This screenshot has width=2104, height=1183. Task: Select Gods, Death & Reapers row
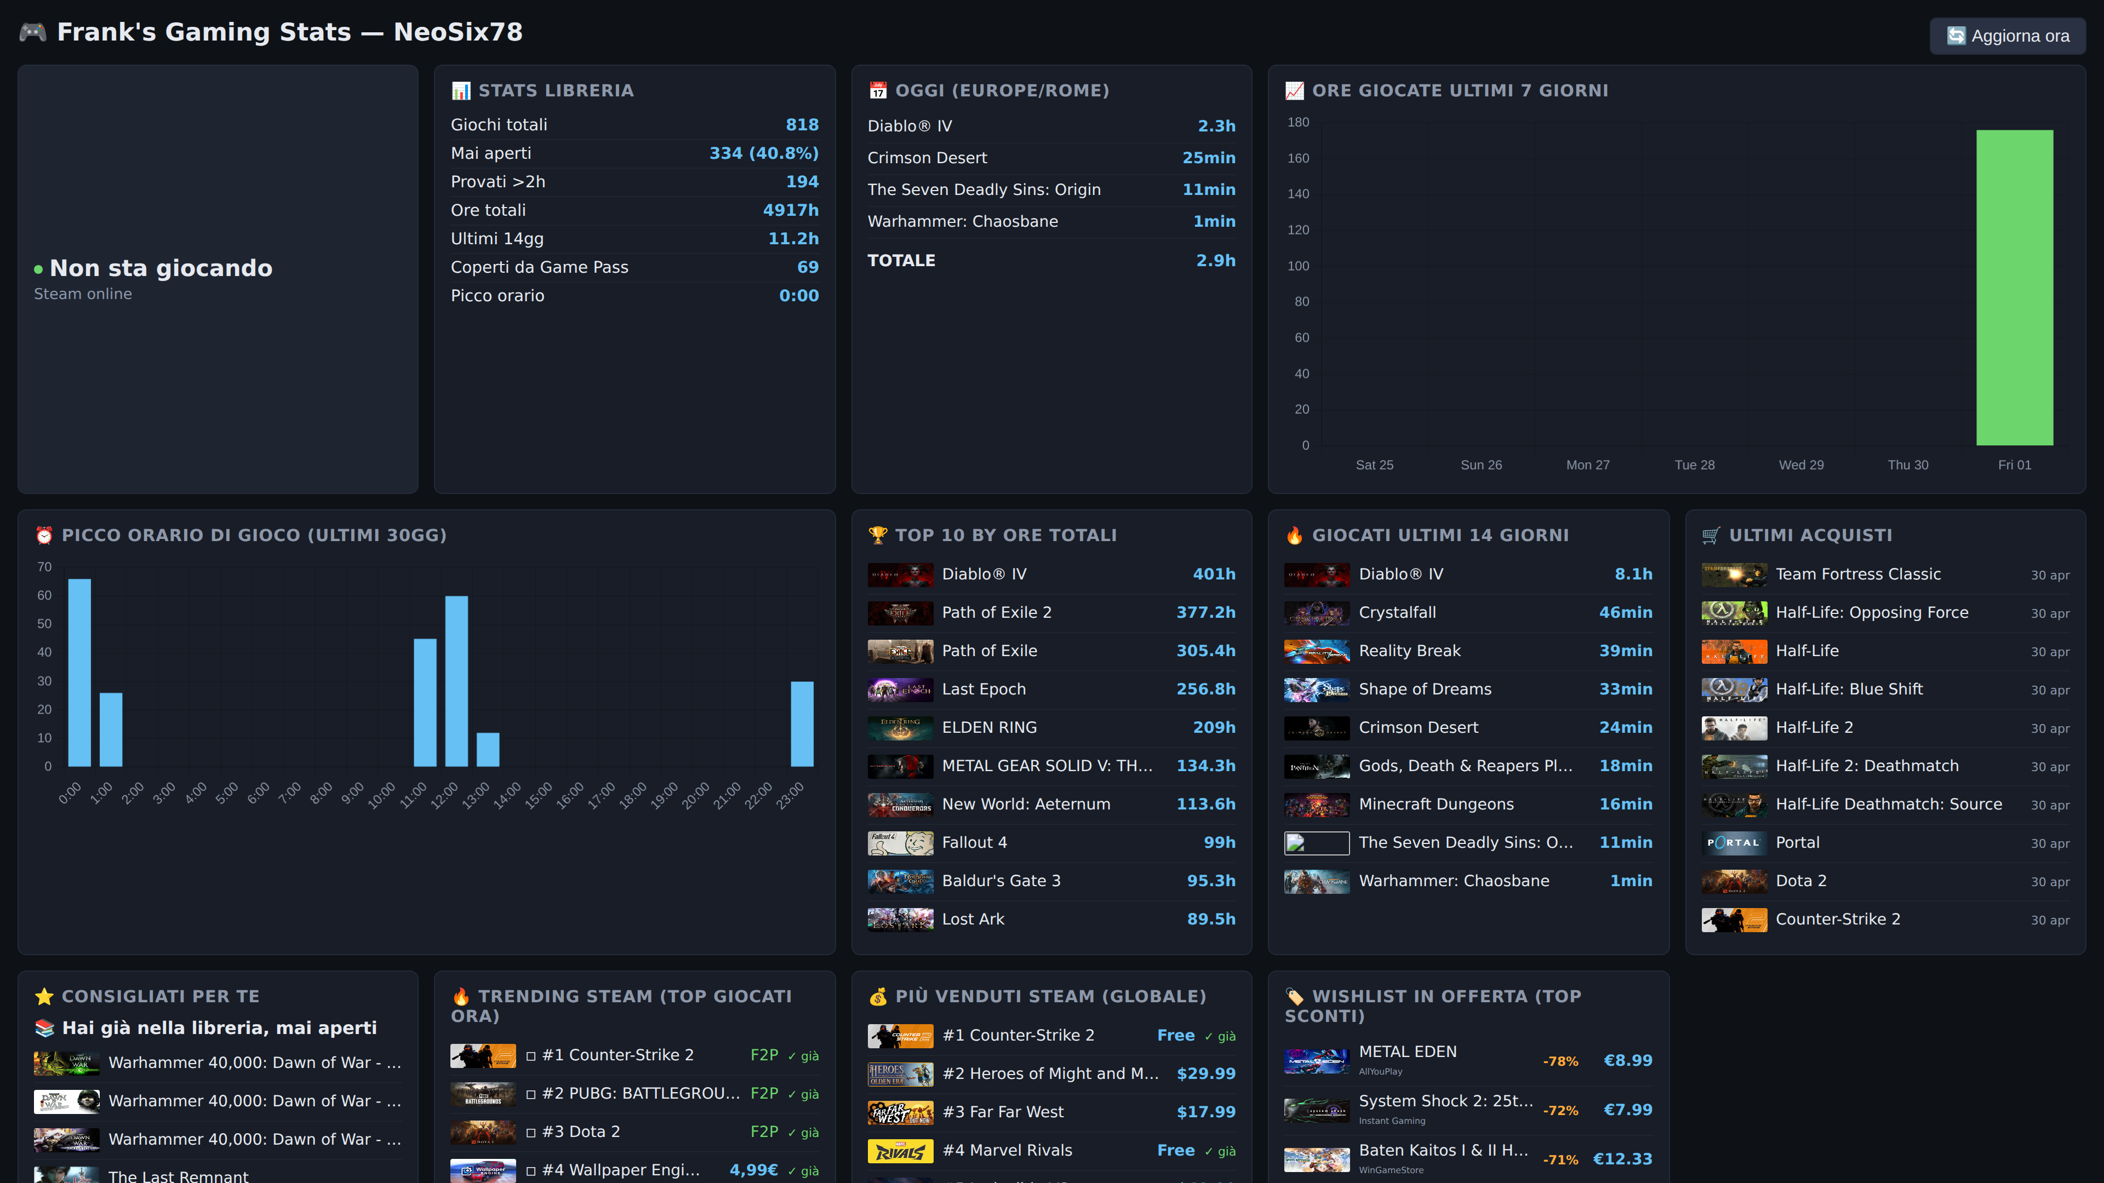1468,767
